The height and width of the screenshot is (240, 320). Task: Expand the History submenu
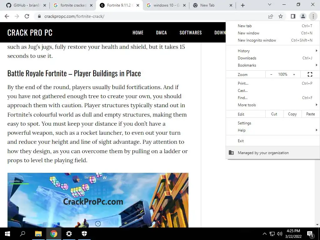pyautogui.click(x=272, y=51)
